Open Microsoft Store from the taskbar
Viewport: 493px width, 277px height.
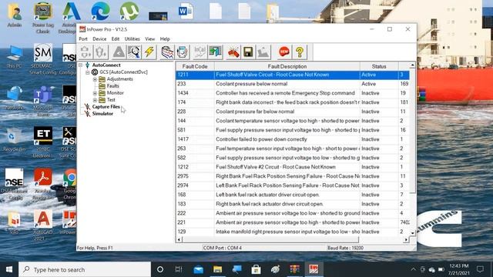256,269
